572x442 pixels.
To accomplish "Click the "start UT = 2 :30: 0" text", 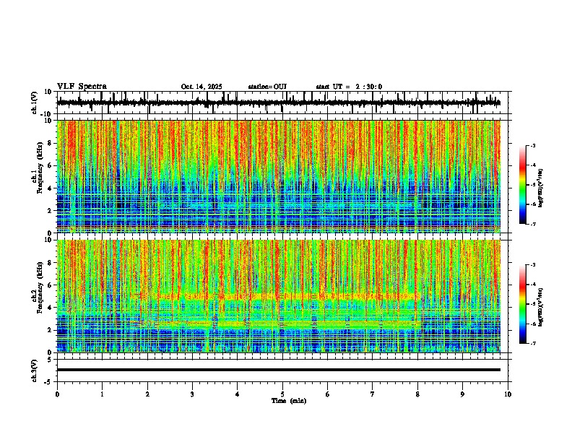I will (349, 87).
